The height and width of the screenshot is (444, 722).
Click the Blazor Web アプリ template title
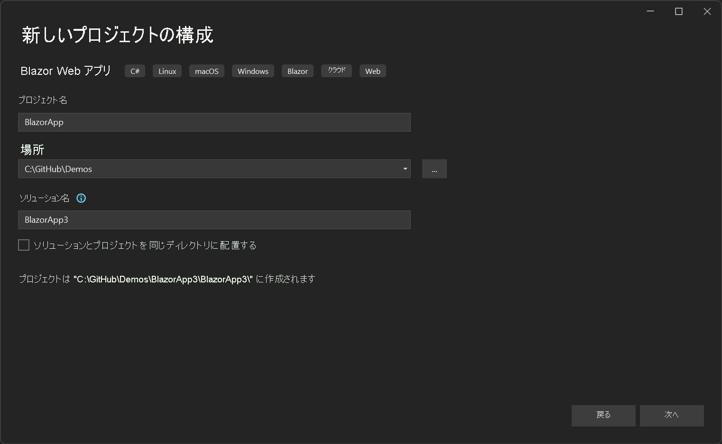tap(65, 71)
